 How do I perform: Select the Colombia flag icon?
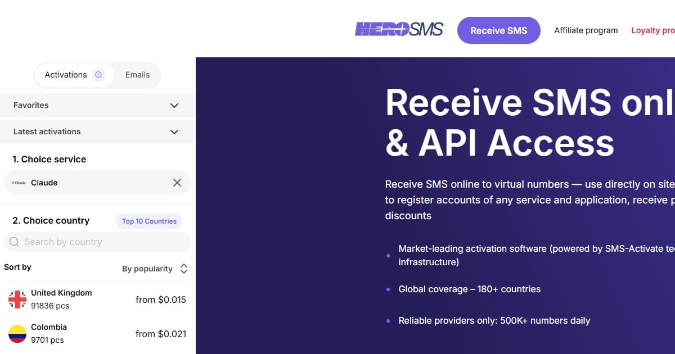(x=17, y=334)
